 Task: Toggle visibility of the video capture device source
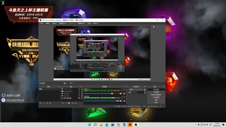pos(79,91)
